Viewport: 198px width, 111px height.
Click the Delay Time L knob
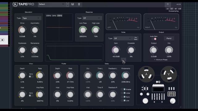coord(100,75)
